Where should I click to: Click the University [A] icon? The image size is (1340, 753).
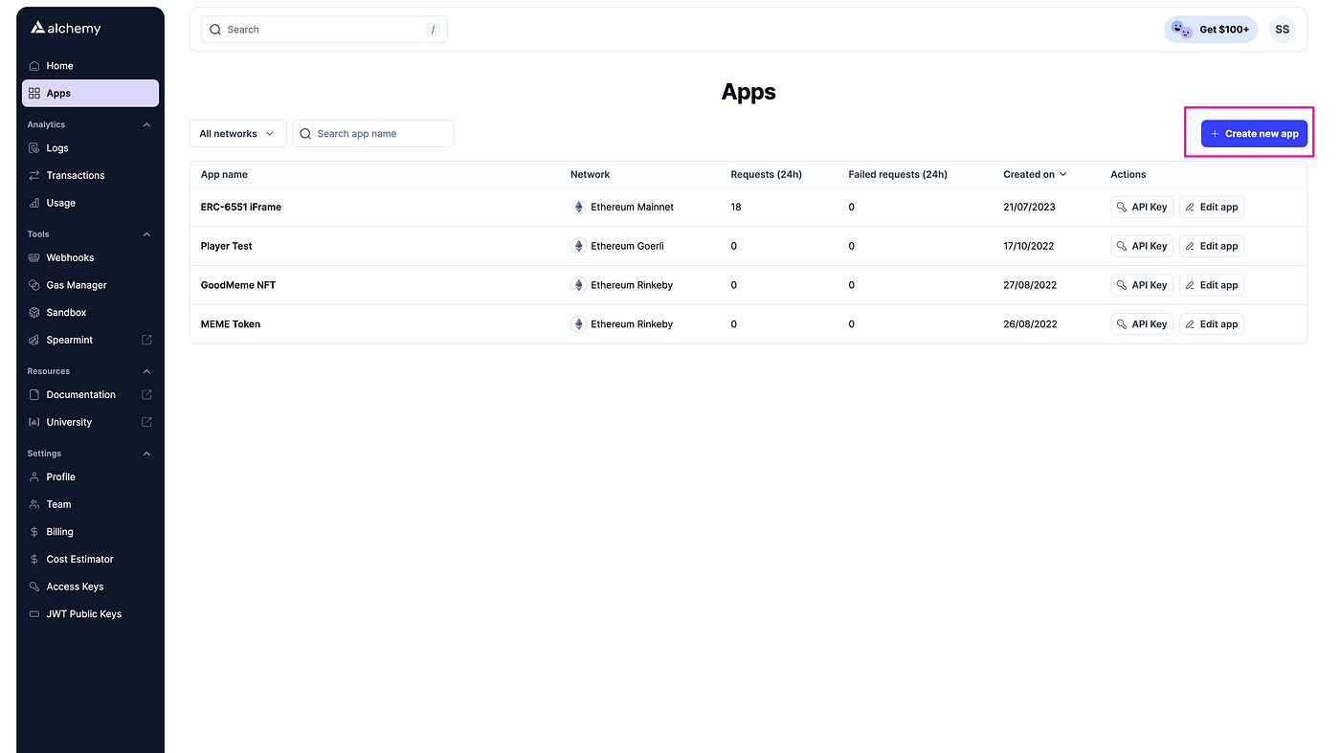(34, 422)
